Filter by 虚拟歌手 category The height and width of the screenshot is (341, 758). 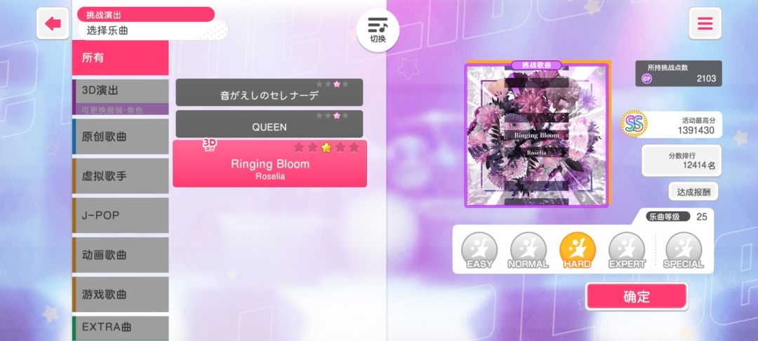121,176
